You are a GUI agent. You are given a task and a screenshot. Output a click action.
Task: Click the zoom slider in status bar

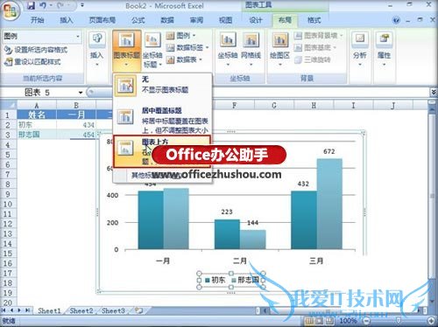(399, 321)
